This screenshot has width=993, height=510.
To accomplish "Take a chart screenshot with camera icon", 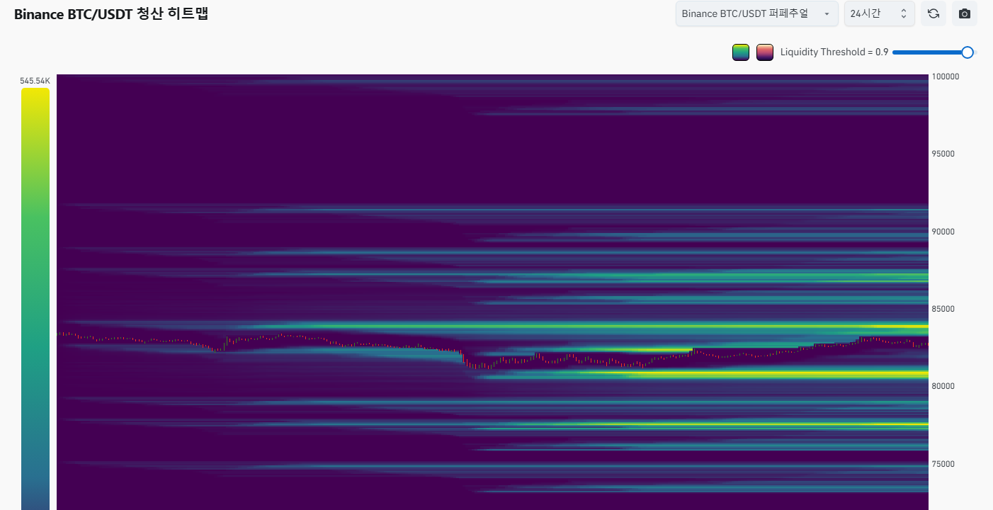I will point(965,13).
